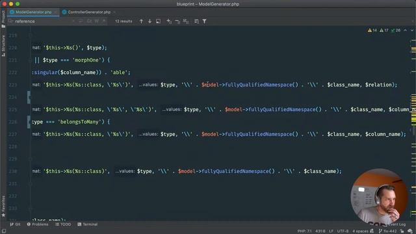
Task: Click the caret position indicator in status bar
Action: click(x=320, y=231)
